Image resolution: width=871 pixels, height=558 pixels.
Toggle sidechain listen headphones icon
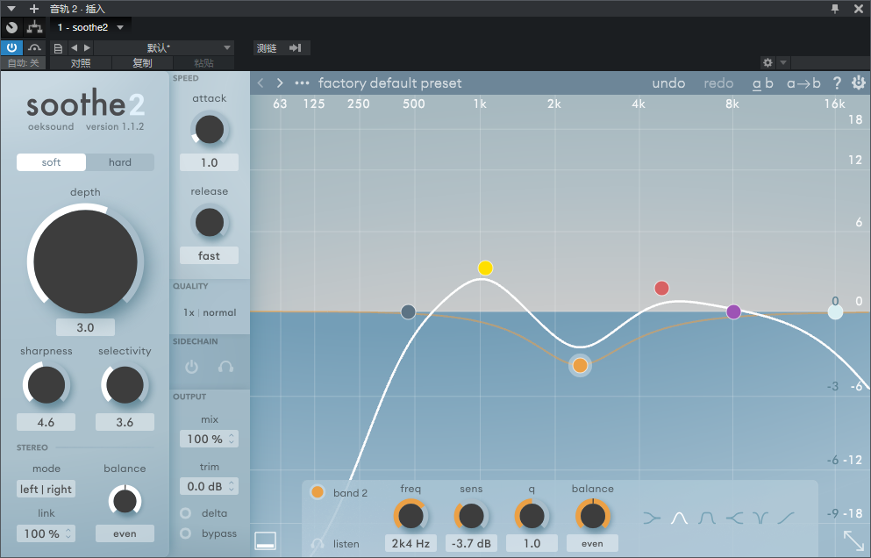(225, 367)
